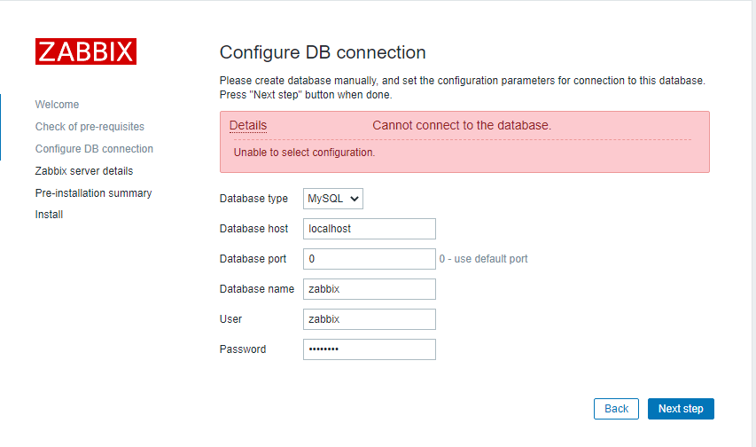Open the Database type dropdown

pyautogui.click(x=333, y=199)
